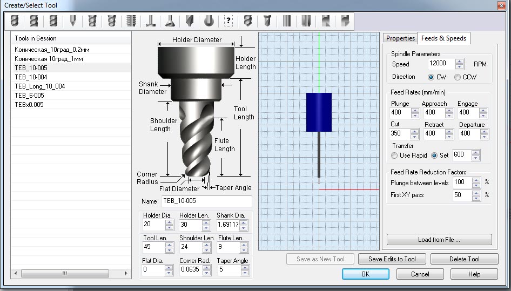
Task: Select the leftmost end mill tool icon
Action: pos(15,21)
